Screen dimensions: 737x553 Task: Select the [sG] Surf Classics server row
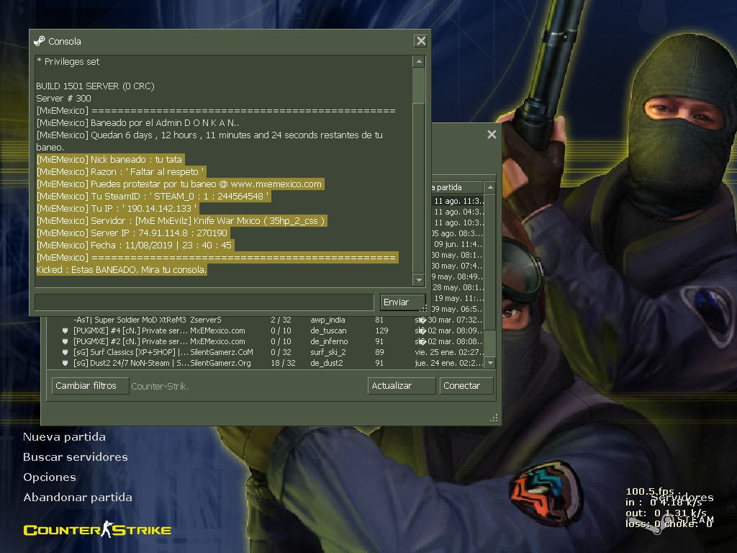pyautogui.click(x=266, y=352)
